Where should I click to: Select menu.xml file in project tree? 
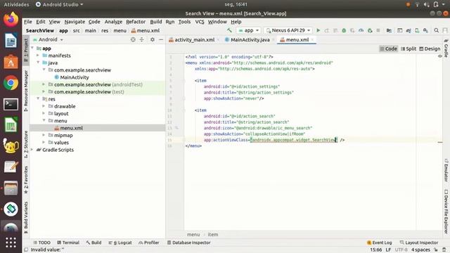[69, 128]
